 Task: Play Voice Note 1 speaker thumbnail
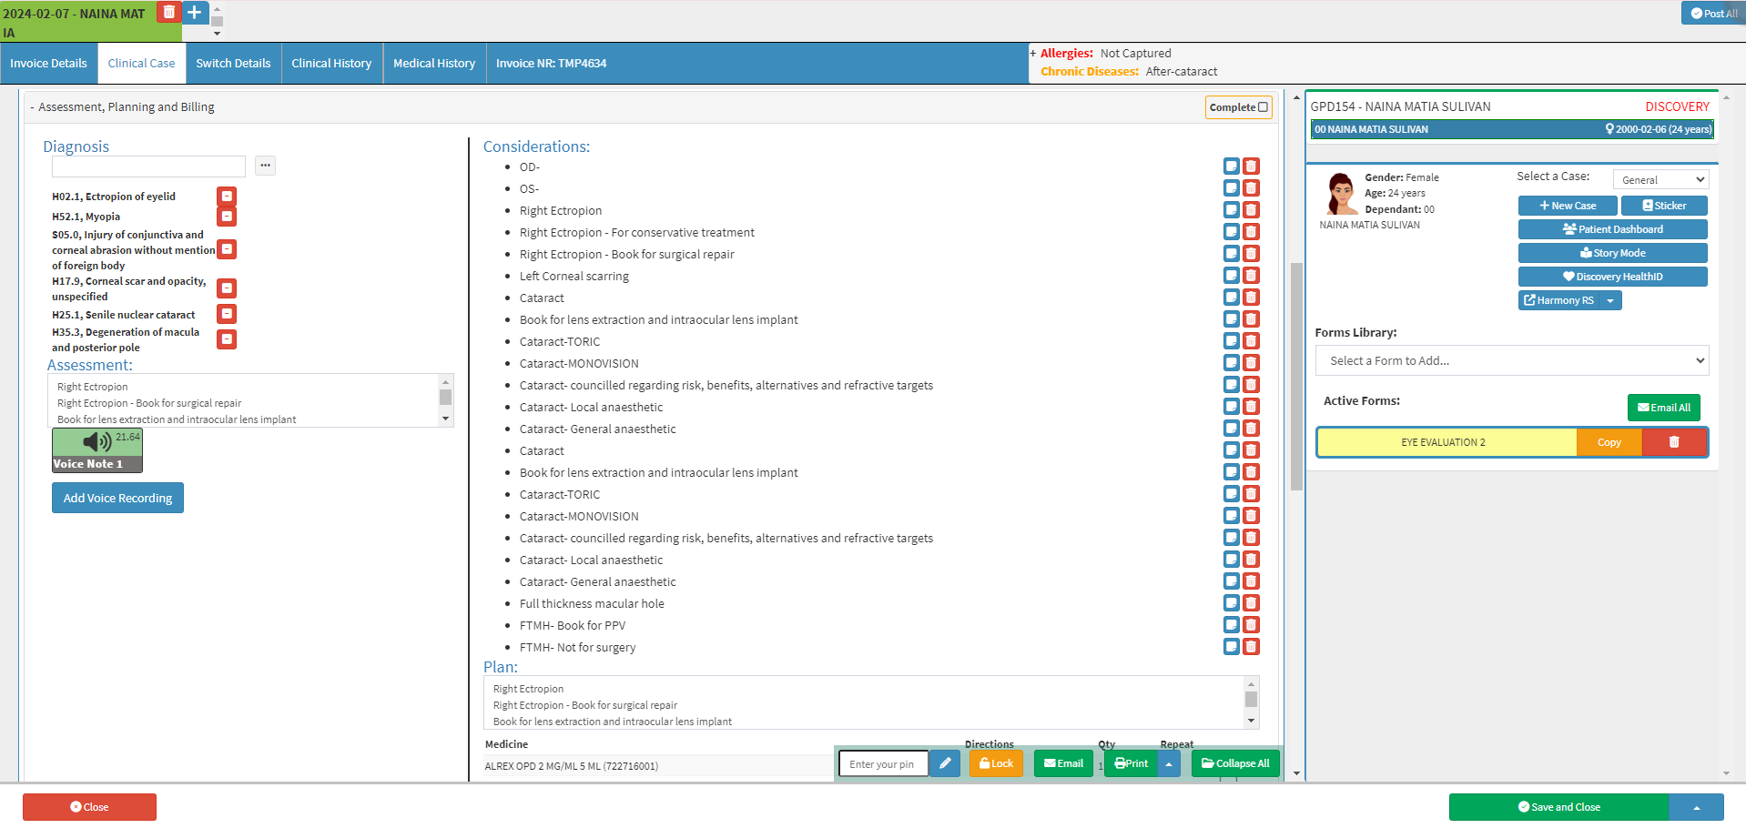pyautogui.click(x=97, y=450)
